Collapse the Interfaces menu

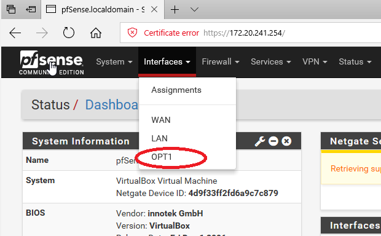167,61
